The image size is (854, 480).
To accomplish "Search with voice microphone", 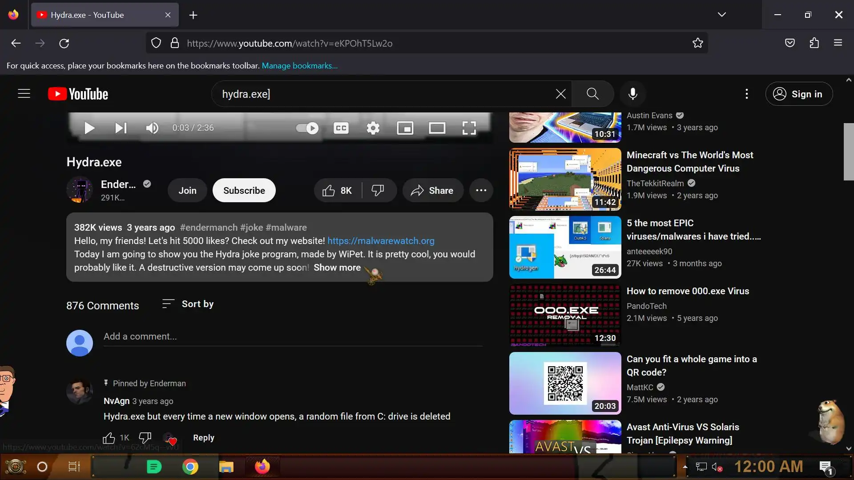I will (632, 94).
